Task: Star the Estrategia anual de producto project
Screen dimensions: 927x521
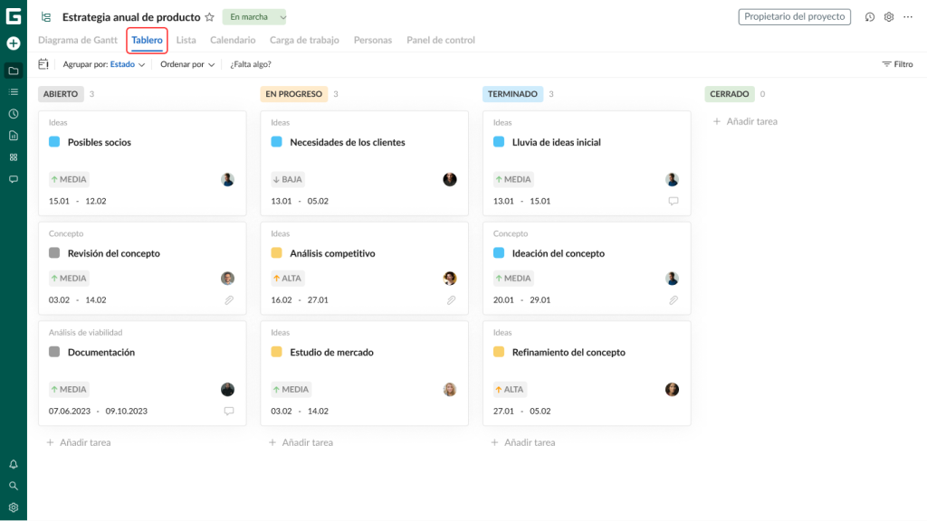Action: tap(209, 17)
